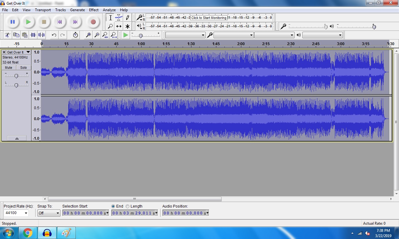Click the green Play-at-Speed icon
Screen dimensions: 399x239
click(x=126, y=35)
